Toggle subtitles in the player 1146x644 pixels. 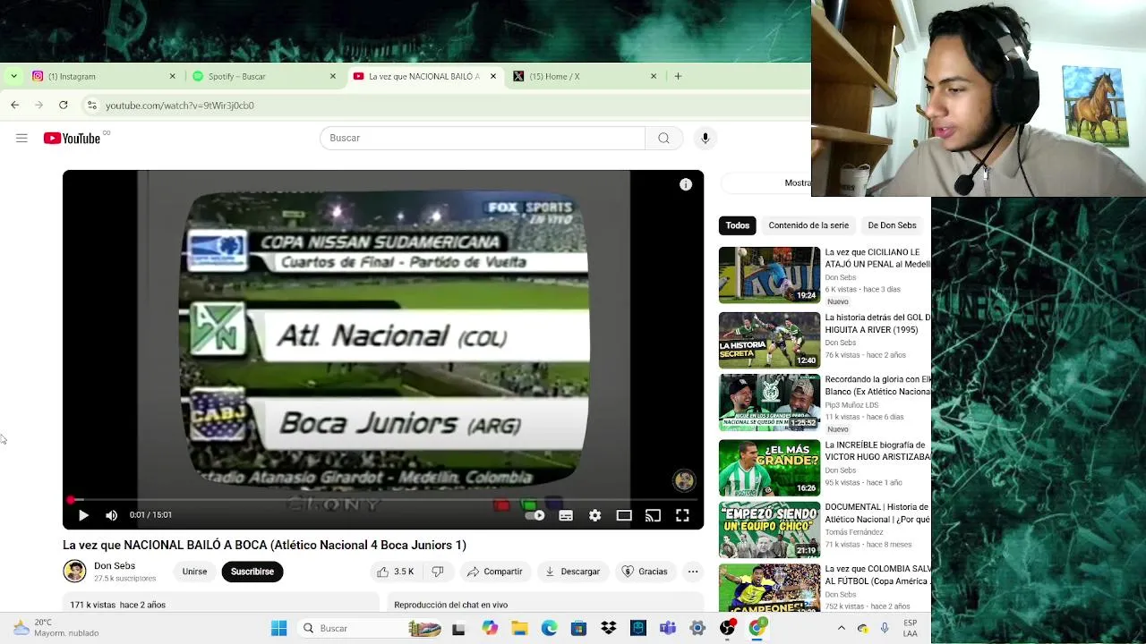click(x=566, y=515)
